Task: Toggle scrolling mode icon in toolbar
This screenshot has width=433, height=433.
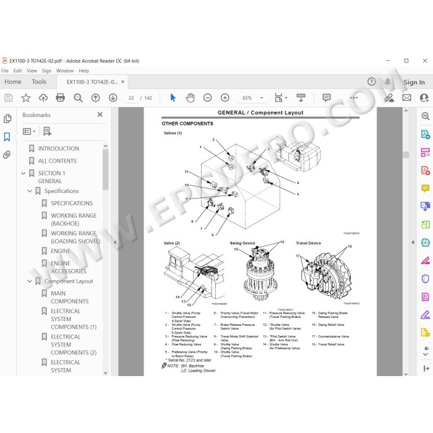Action: (x=301, y=98)
